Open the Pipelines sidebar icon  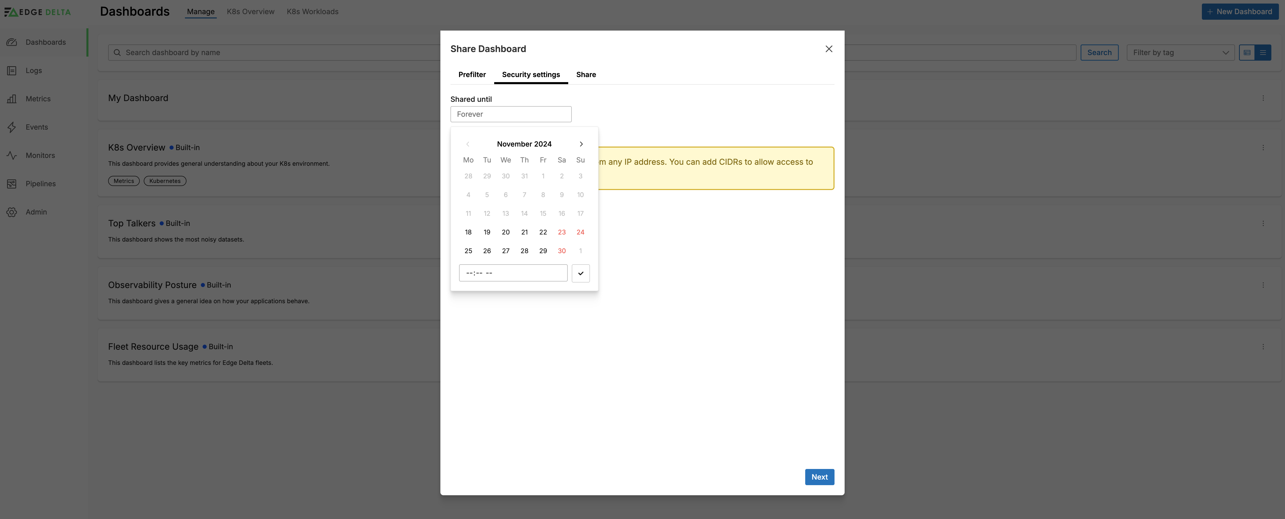11,184
